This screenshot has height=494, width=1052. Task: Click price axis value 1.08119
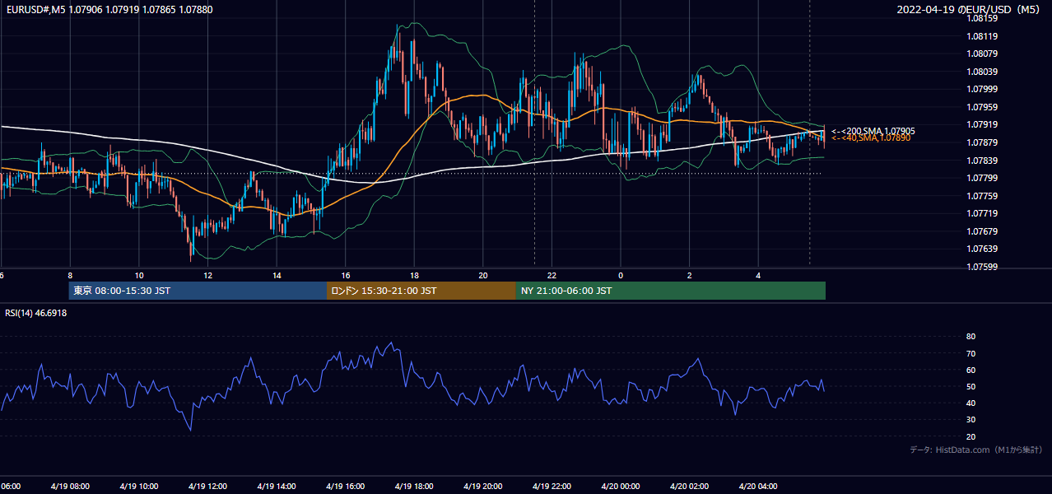coord(982,36)
